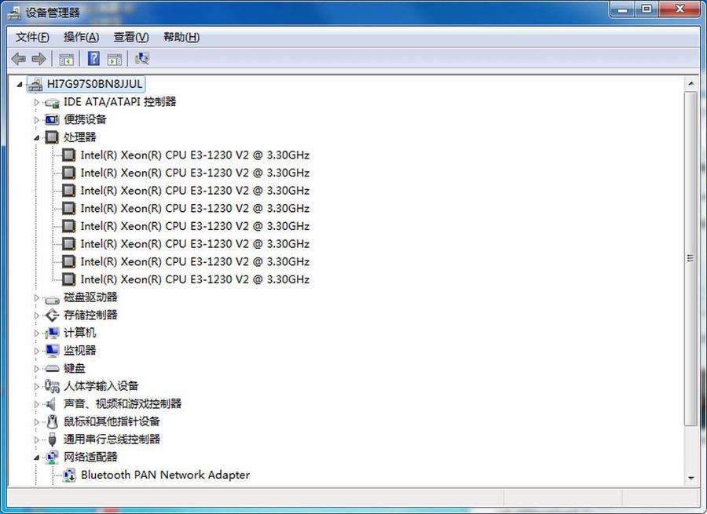Viewport: 707px width, 514px height.
Task: Click the 监视器 monitor icon
Action: (53, 351)
